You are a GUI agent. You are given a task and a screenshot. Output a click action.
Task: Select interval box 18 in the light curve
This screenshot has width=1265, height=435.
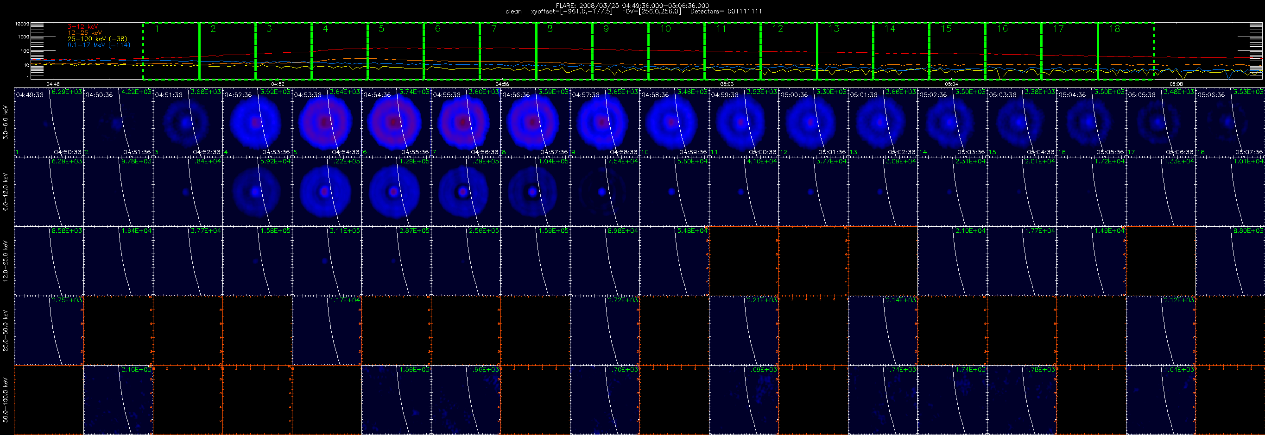point(1126,50)
